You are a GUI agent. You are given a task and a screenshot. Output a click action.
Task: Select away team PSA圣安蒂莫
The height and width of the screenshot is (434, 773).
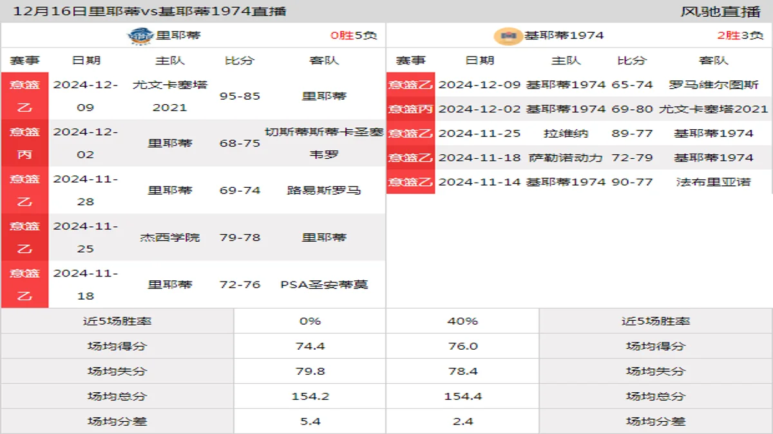click(324, 284)
